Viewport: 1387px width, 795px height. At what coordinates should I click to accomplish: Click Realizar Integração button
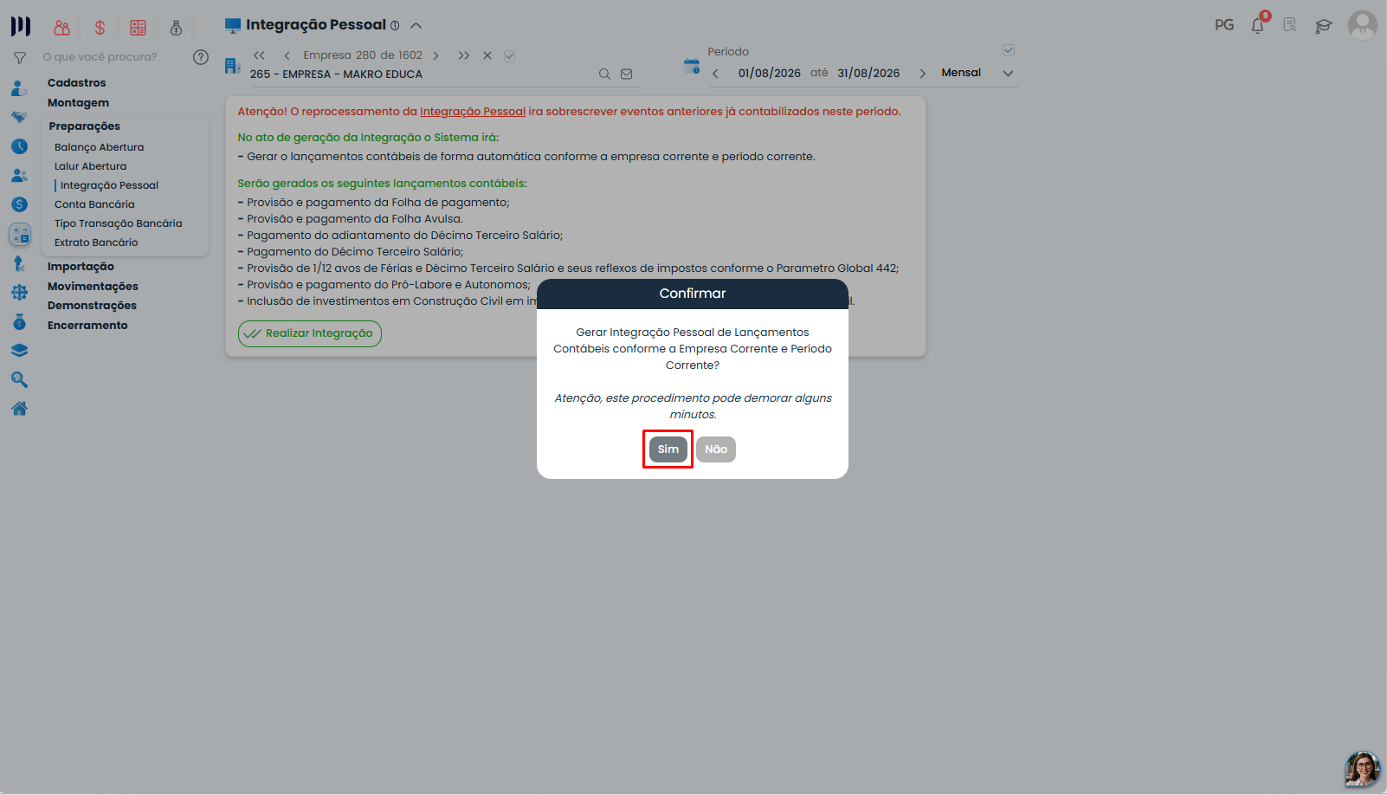[310, 333]
